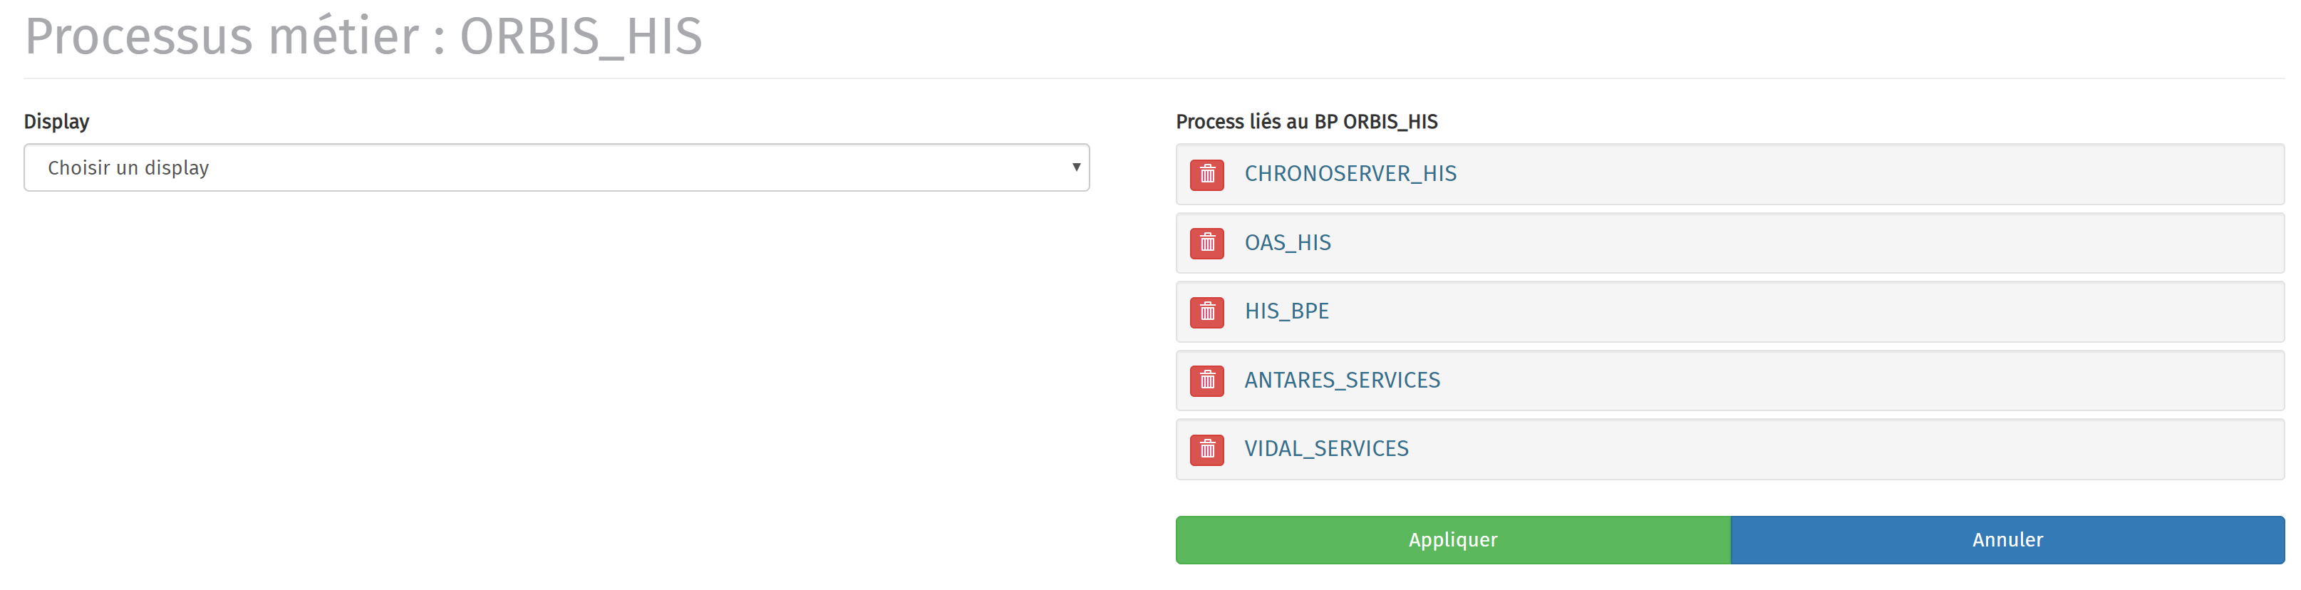Open the CHRONOSERVER_HIS process link
Image resolution: width=2301 pixels, height=590 pixels.
click(x=1350, y=174)
